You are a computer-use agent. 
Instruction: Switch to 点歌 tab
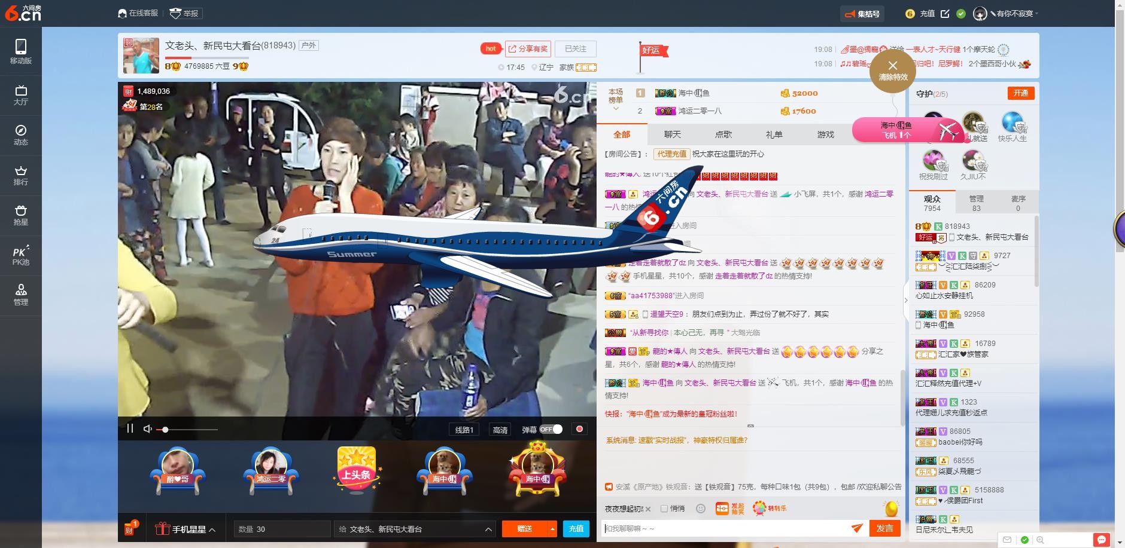[723, 134]
